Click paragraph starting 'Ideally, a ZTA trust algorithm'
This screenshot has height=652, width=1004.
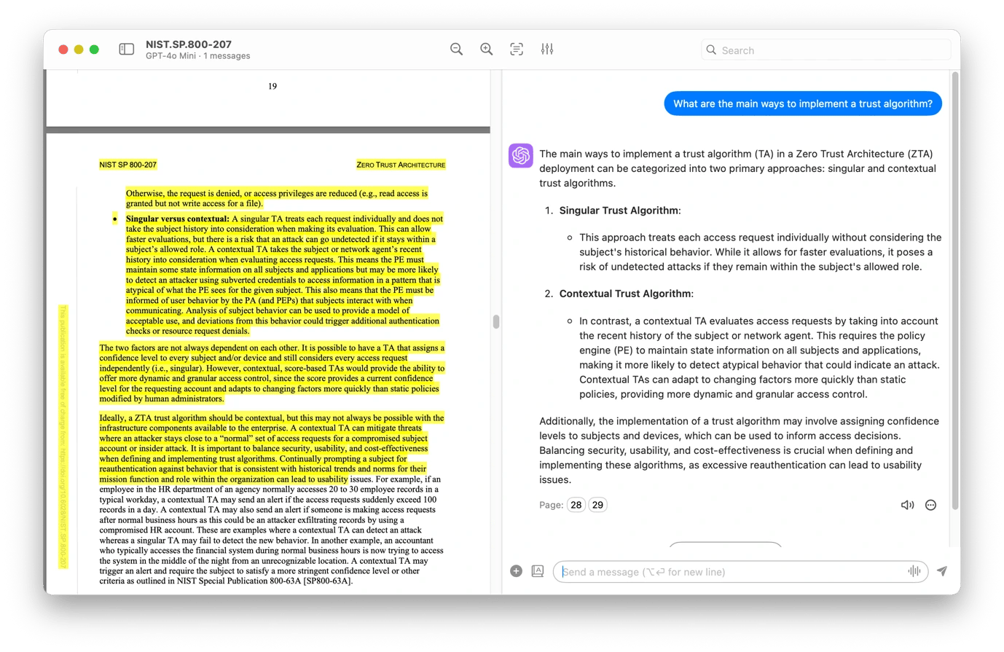click(x=272, y=499)
